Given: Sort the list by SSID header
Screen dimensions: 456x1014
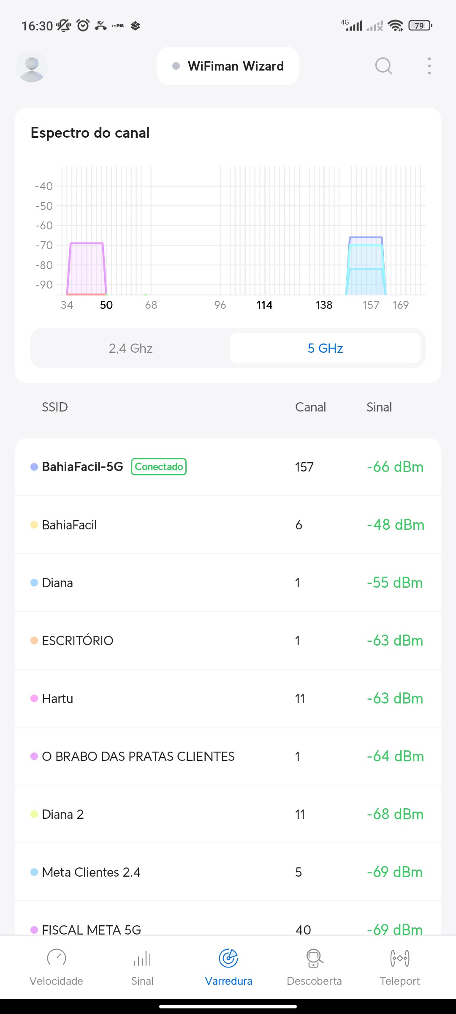Looking at the screenshot, I should (55, 407).
